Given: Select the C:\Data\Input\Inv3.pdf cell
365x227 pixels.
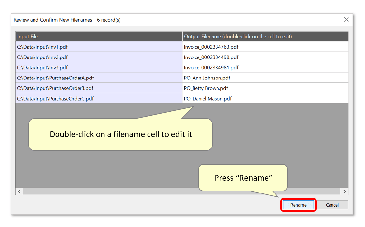Looking at the screenshot, I should [x=99, y=68].
